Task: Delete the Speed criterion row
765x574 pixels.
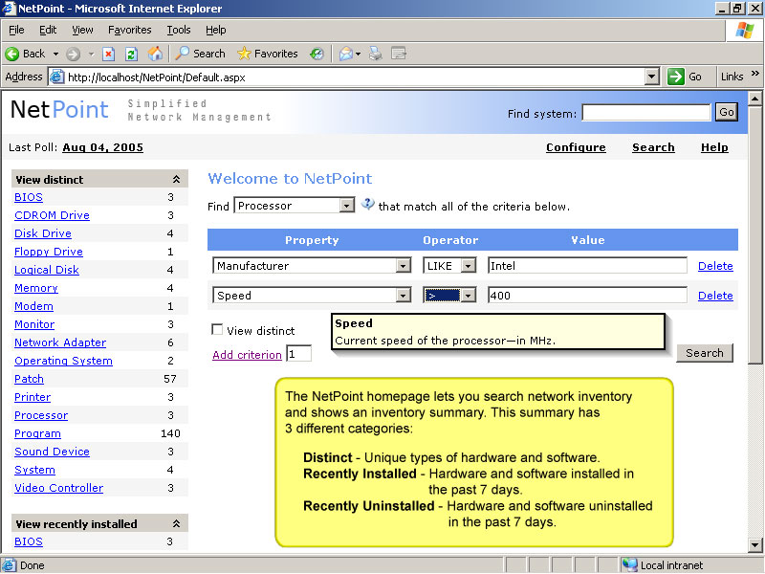Action: pyautogui.click(x=715, y=296)
